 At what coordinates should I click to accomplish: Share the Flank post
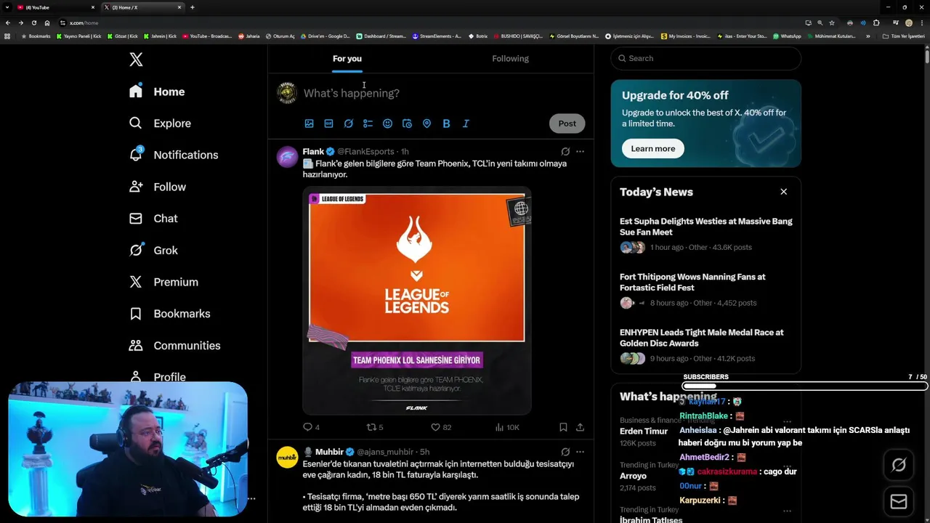[x=580, y=427]
